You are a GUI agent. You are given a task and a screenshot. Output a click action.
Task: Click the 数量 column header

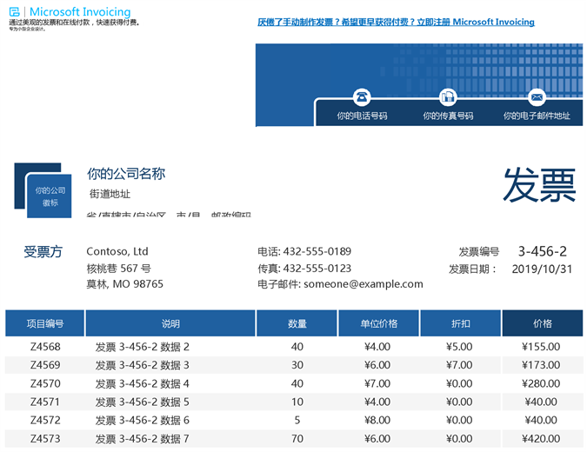coord(297,323)
